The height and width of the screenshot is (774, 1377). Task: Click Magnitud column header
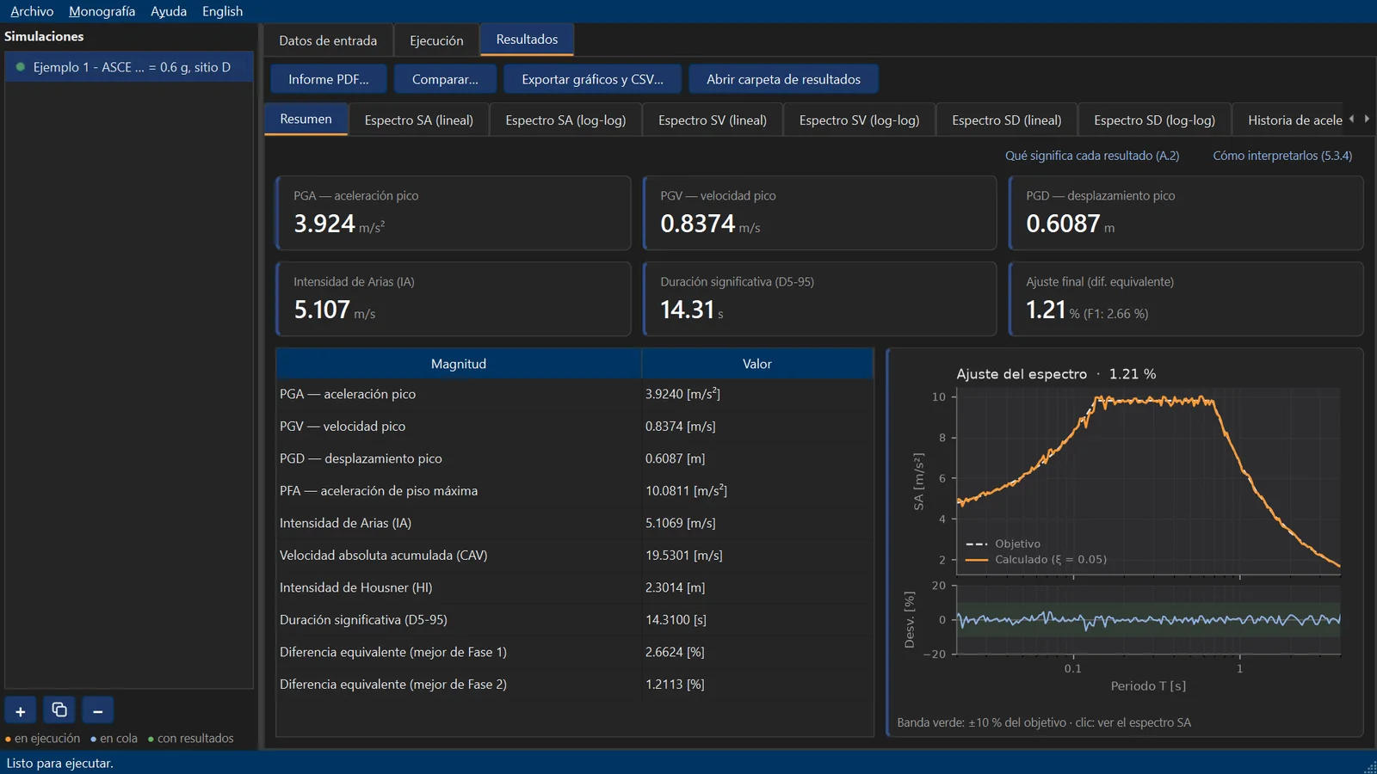point(459,364)
